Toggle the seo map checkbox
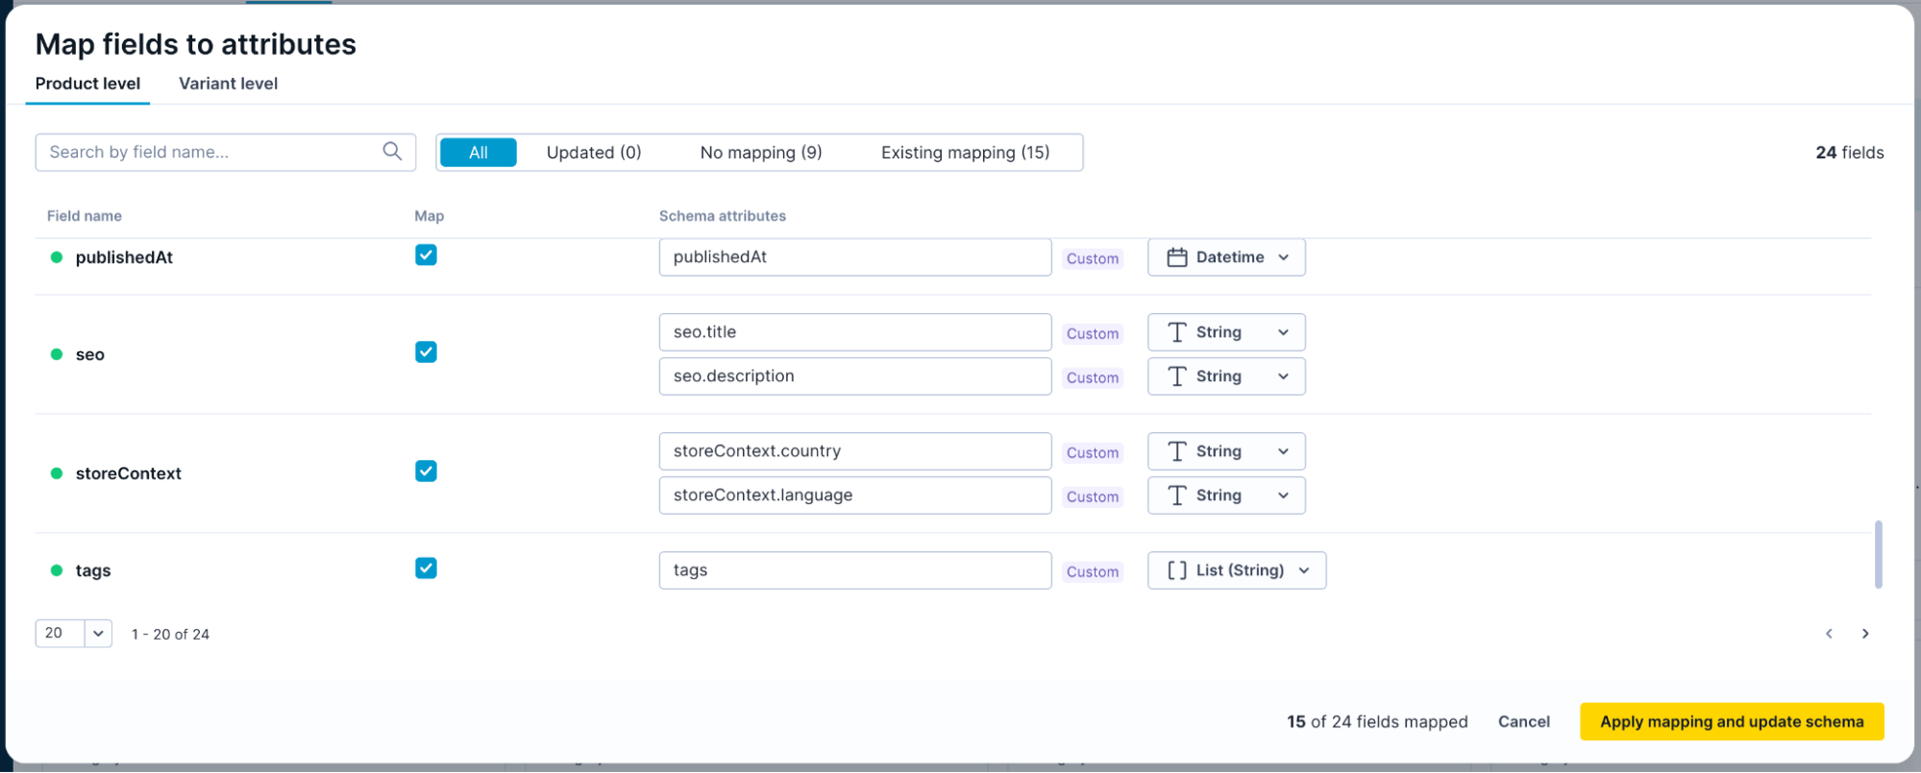The height and width of the screenshot is (773, 1921). pos(426,352)
